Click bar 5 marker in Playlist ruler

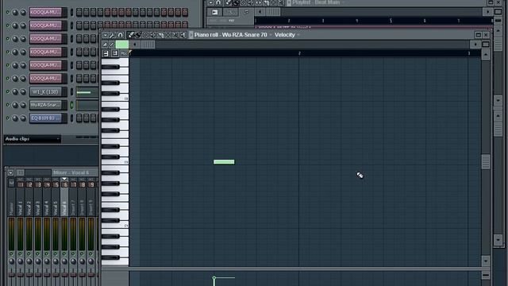point(391,21)
